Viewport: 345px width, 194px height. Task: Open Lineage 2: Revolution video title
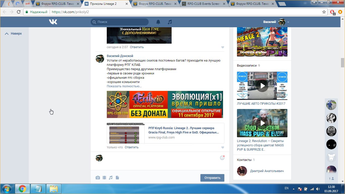tap(260, 145)
